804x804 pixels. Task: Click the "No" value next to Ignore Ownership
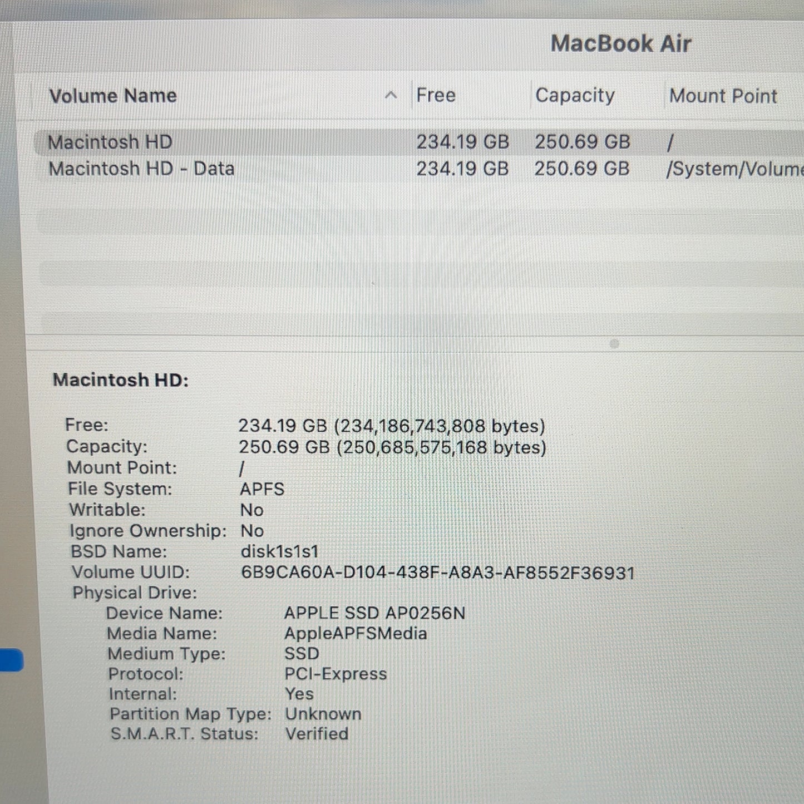point(252,531)
